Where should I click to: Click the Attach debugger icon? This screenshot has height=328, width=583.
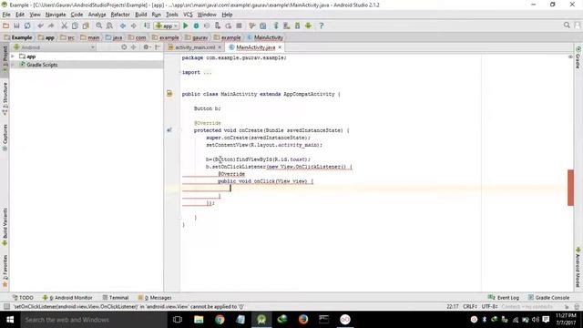[218, 26]
